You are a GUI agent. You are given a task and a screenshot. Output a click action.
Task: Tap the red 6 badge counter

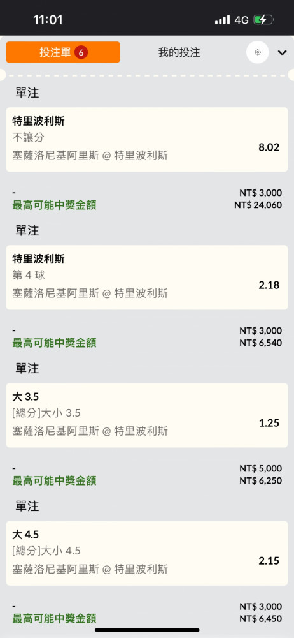click(81, 52)
